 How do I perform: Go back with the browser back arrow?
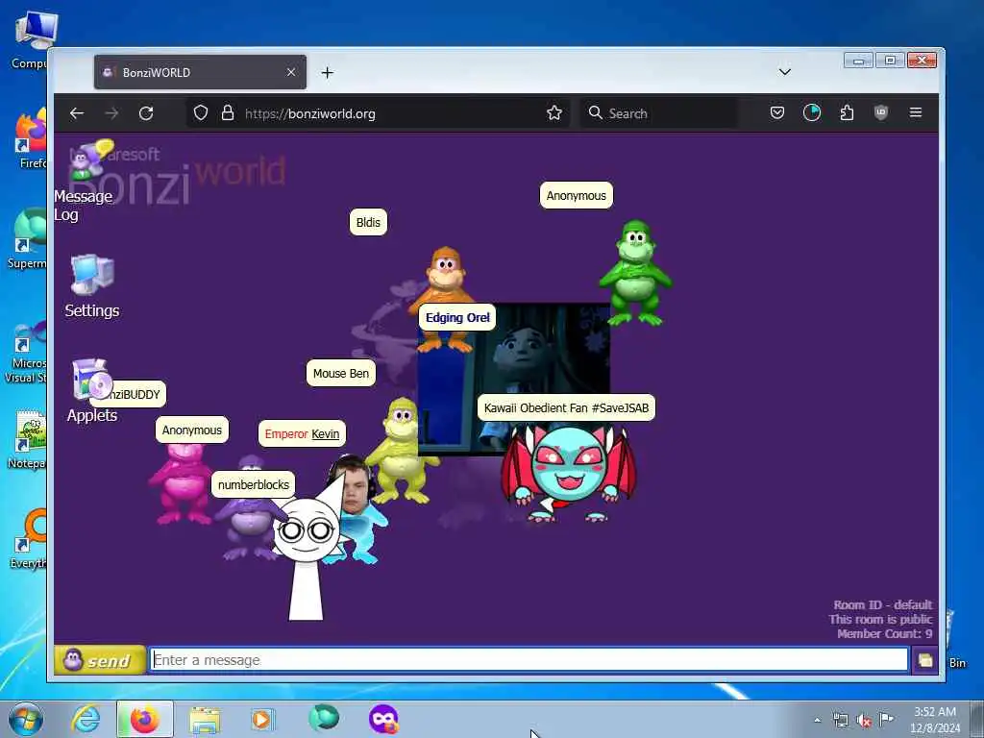(x=77, y=113)
